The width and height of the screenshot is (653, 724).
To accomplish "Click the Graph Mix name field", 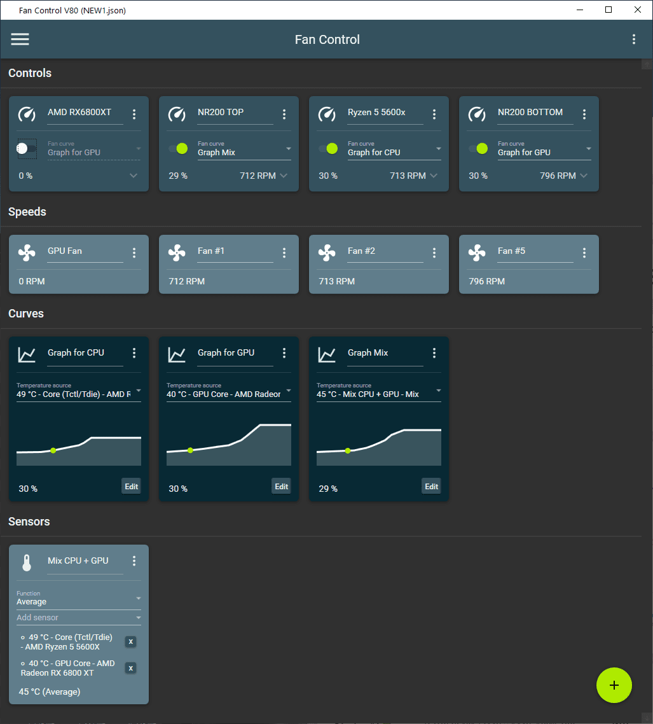I will click(385, 354).
